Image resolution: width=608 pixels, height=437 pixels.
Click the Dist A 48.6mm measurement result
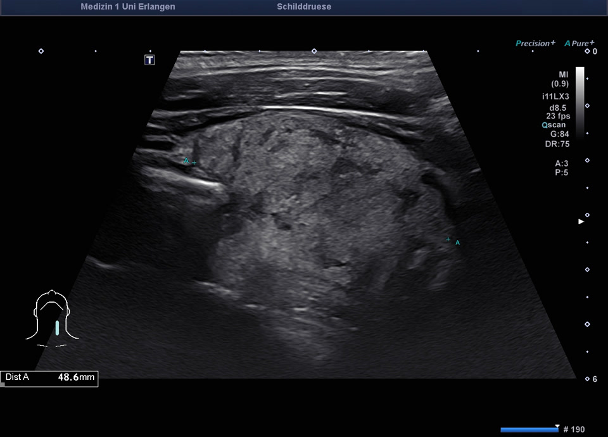tap(49, 378)
